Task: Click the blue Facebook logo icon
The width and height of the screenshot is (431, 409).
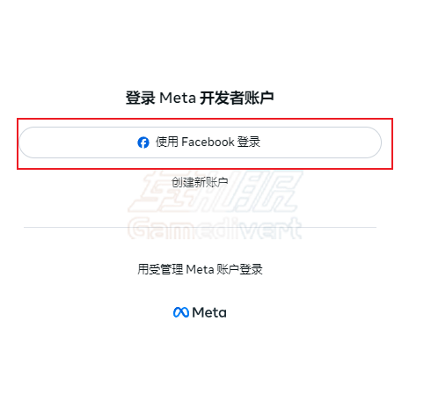Action: tap(143, 142)
